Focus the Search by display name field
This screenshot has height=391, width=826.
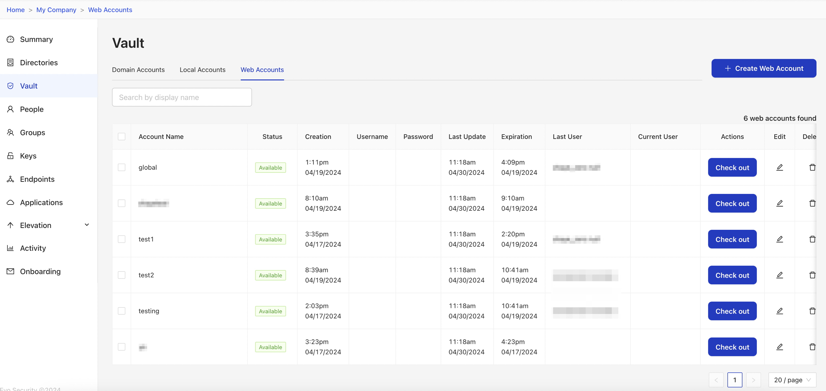point(182,97)
